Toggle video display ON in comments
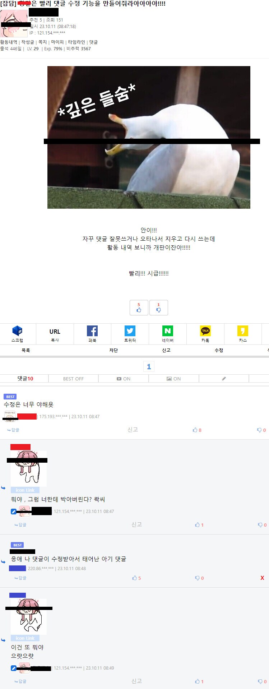Screen dimensions: 269x689 tap(123, 379)
